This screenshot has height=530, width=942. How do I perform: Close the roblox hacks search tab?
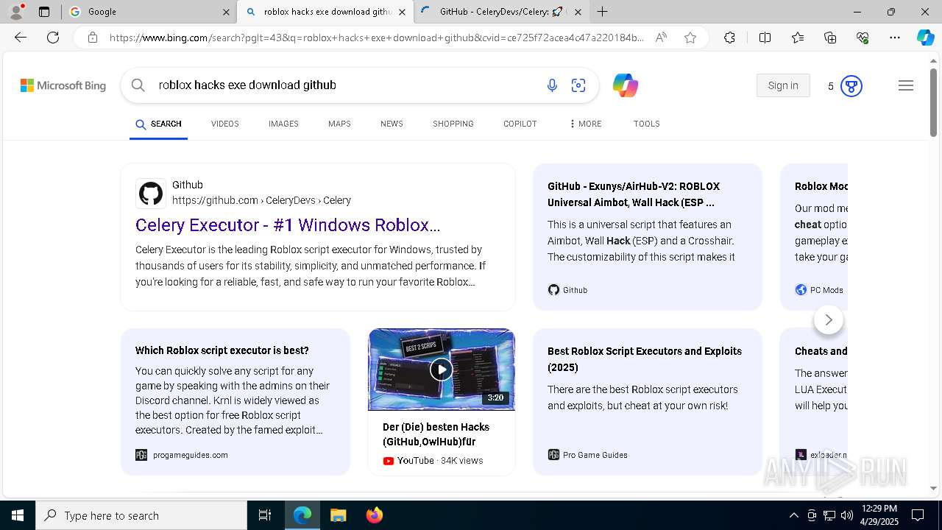coord(402,12)
